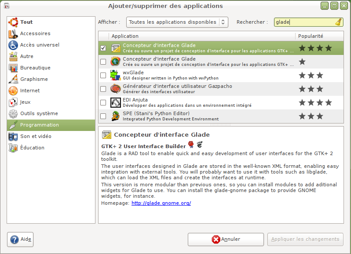This screenshot has width=351, height=254.
Task: Click Appliquer les changements button
Action: [x=305, y=239]
